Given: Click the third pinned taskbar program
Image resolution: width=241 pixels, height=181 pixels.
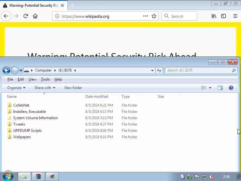Looking at the screenshot, I should 52,176.
